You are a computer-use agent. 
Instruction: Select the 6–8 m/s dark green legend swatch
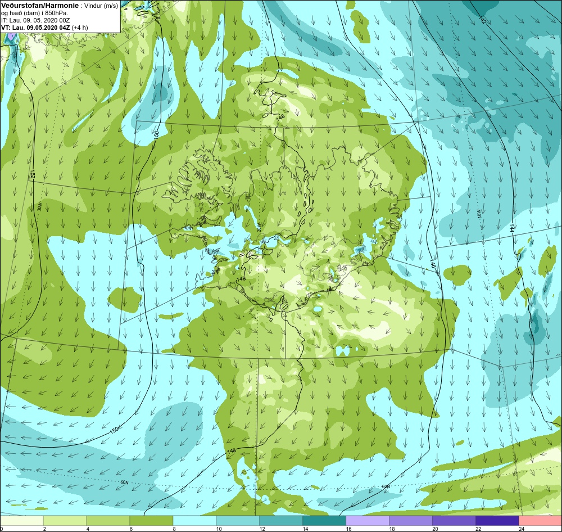click(x=151, y=521)
